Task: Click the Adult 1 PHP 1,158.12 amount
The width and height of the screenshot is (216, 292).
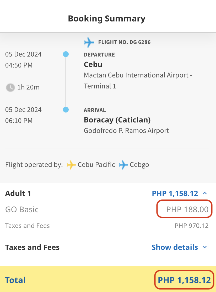Action: tap(175, 193)
